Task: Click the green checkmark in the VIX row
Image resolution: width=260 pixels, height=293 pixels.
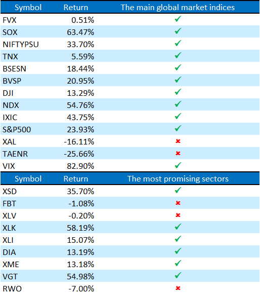Action: click(x=178, y=165)
